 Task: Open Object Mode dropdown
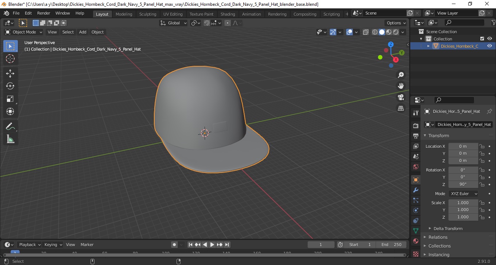(24, 32)
